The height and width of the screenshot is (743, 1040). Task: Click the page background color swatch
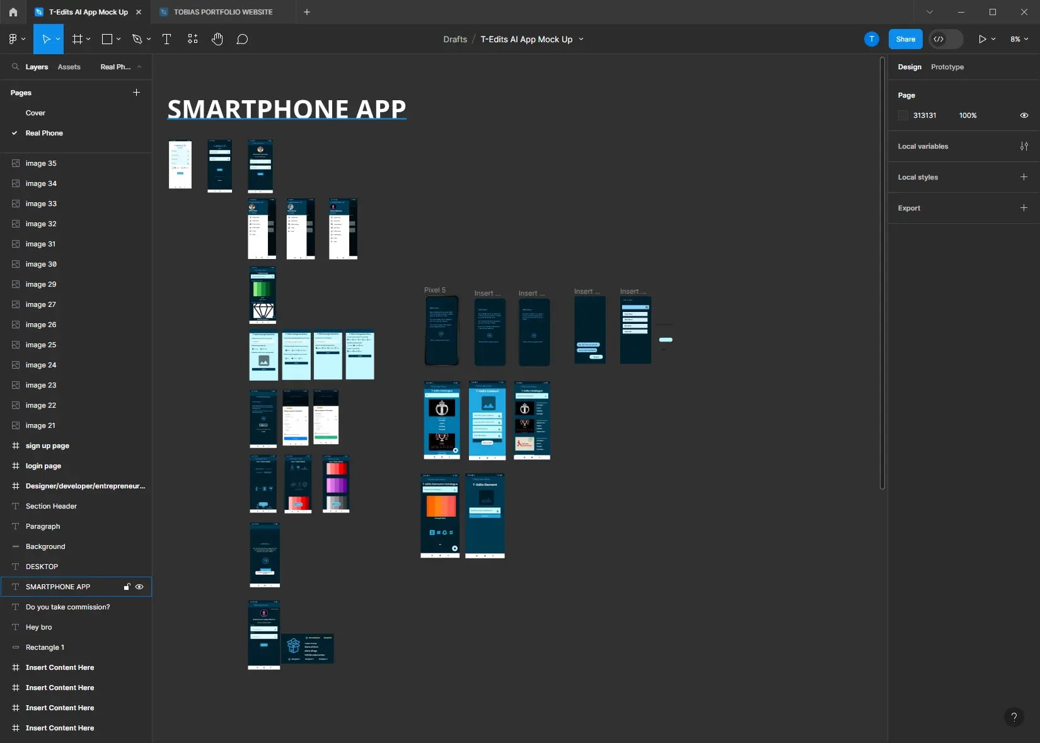point(903,115)
